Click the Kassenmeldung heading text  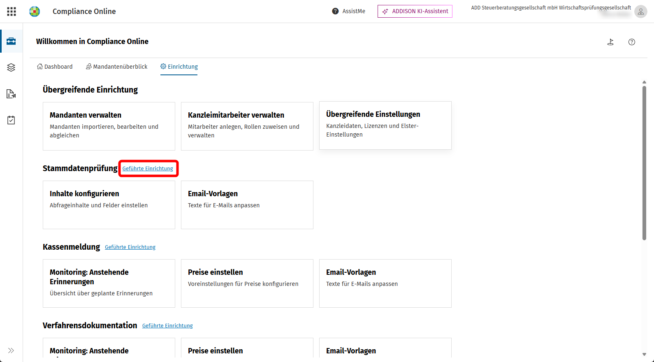tap(71, 247)
